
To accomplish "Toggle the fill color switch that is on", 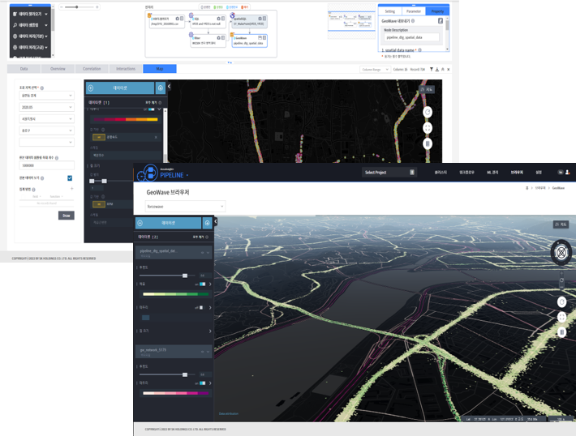I will [202, 284].
